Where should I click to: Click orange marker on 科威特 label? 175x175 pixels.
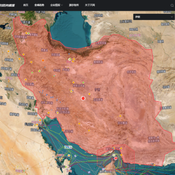(37, 125)
